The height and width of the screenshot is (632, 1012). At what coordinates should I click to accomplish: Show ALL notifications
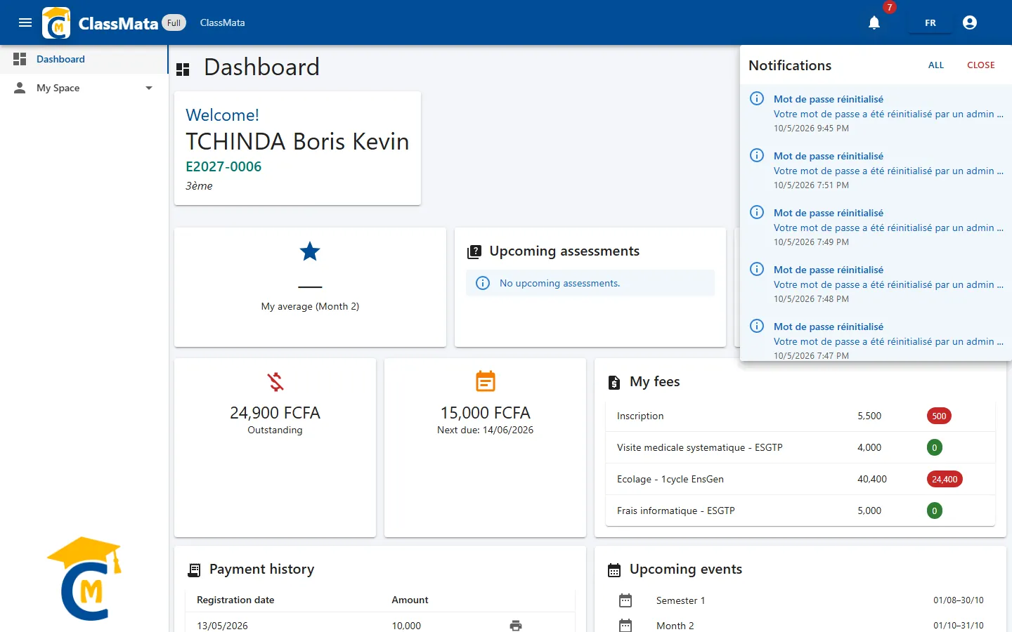936,65
